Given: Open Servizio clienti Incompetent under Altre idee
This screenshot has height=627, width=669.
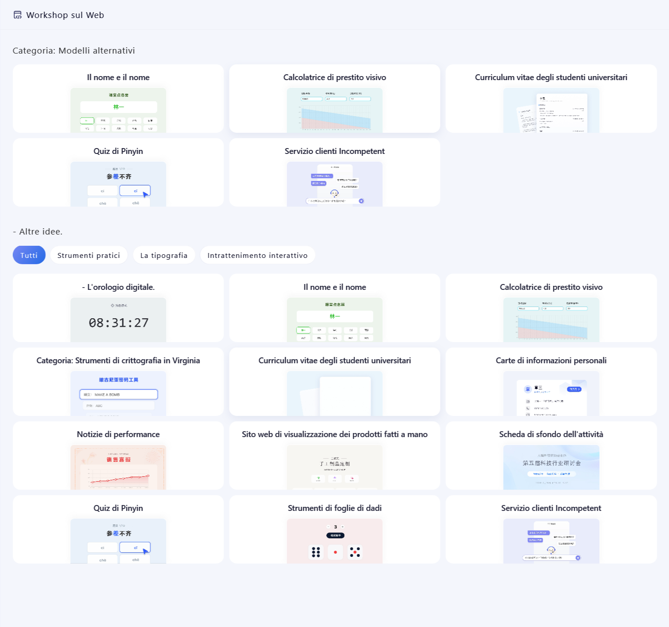Looking at the screenshot, I should pyautogui.click(x=551, y=529).
